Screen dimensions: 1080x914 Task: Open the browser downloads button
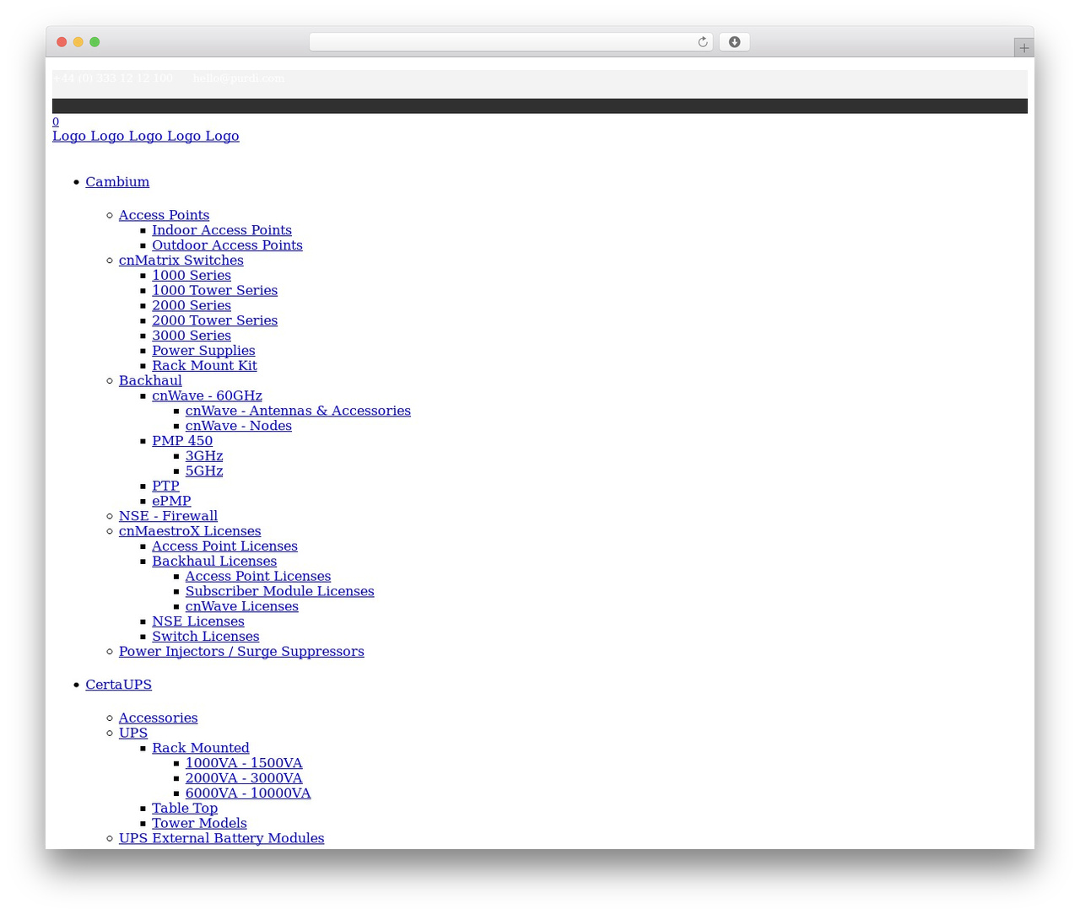click(734, 42)
